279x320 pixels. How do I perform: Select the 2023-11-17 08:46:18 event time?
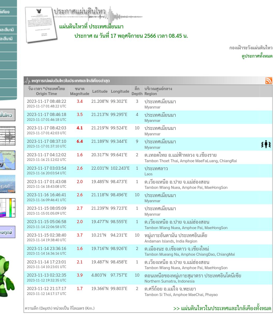click(47, 114)
